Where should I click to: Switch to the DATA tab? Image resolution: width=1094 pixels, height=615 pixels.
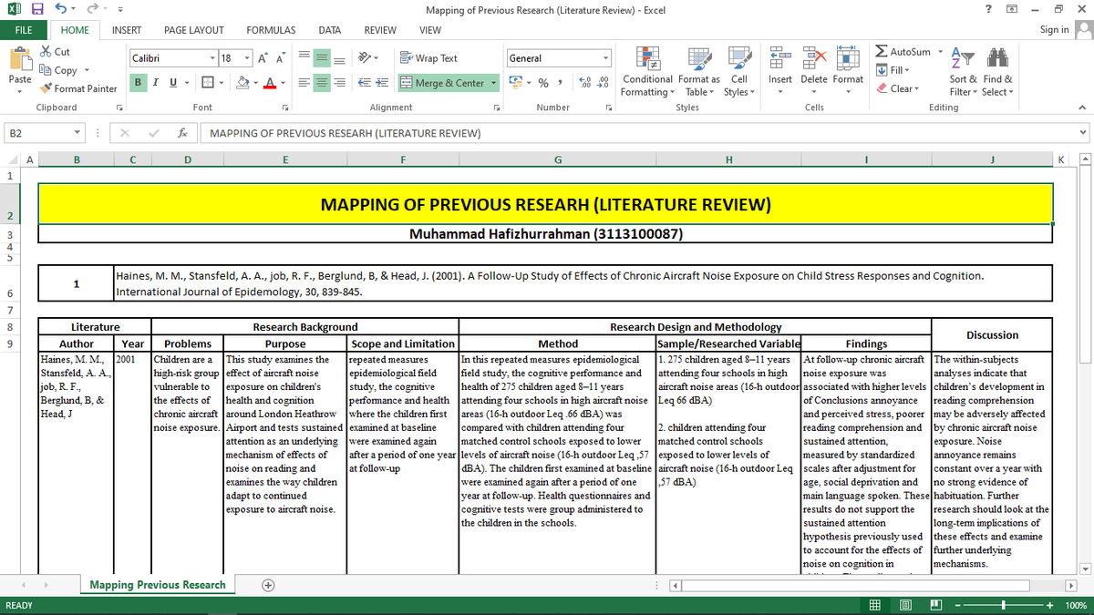click(330, 30)
